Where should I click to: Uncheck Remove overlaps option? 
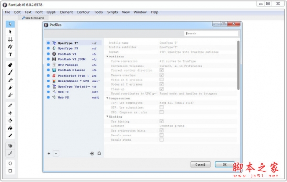point(162,75)
